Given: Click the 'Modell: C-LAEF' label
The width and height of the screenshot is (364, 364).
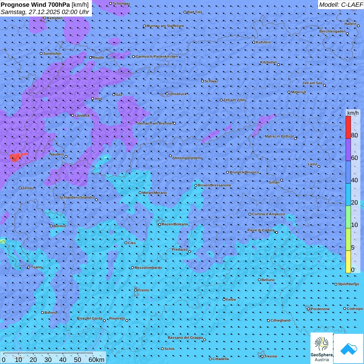Looking at the screenshot, I should (341, 4).
